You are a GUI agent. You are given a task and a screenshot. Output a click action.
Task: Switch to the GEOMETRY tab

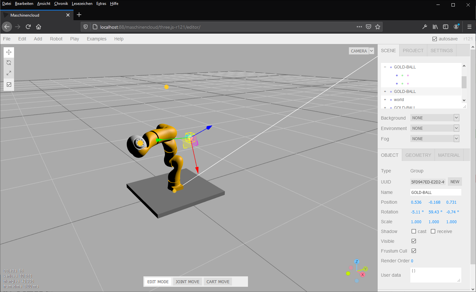[418, 155]
